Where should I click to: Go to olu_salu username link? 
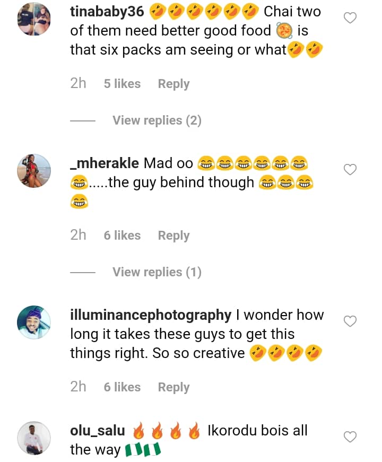tap(98, 430)
